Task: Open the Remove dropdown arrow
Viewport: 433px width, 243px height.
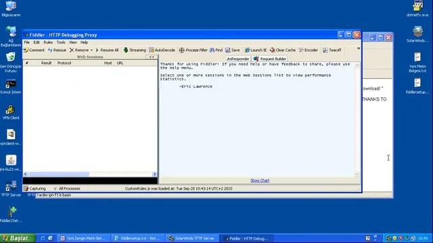Action: click(91, 50)
